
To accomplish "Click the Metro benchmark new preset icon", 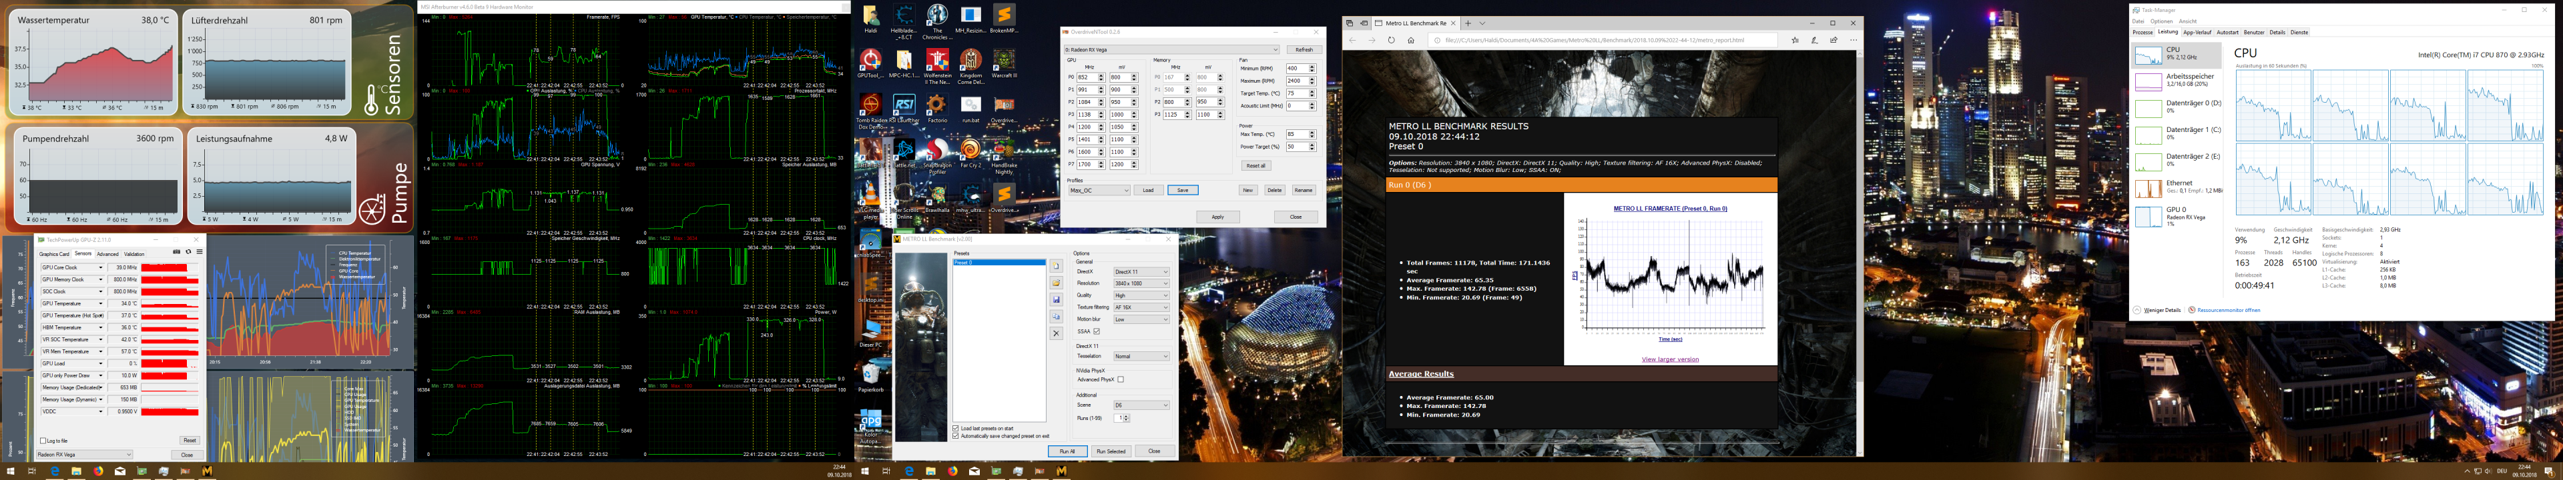I will click(x=1056, y=265).
